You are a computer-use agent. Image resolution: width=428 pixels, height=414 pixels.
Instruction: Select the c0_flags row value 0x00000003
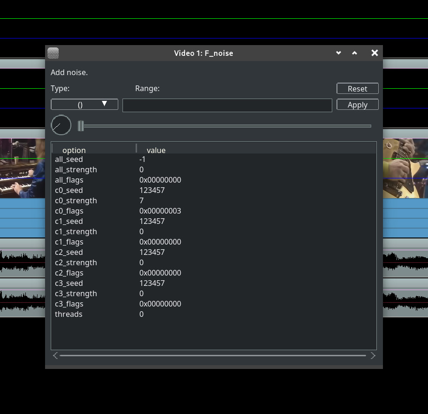[x=160, y=211]
